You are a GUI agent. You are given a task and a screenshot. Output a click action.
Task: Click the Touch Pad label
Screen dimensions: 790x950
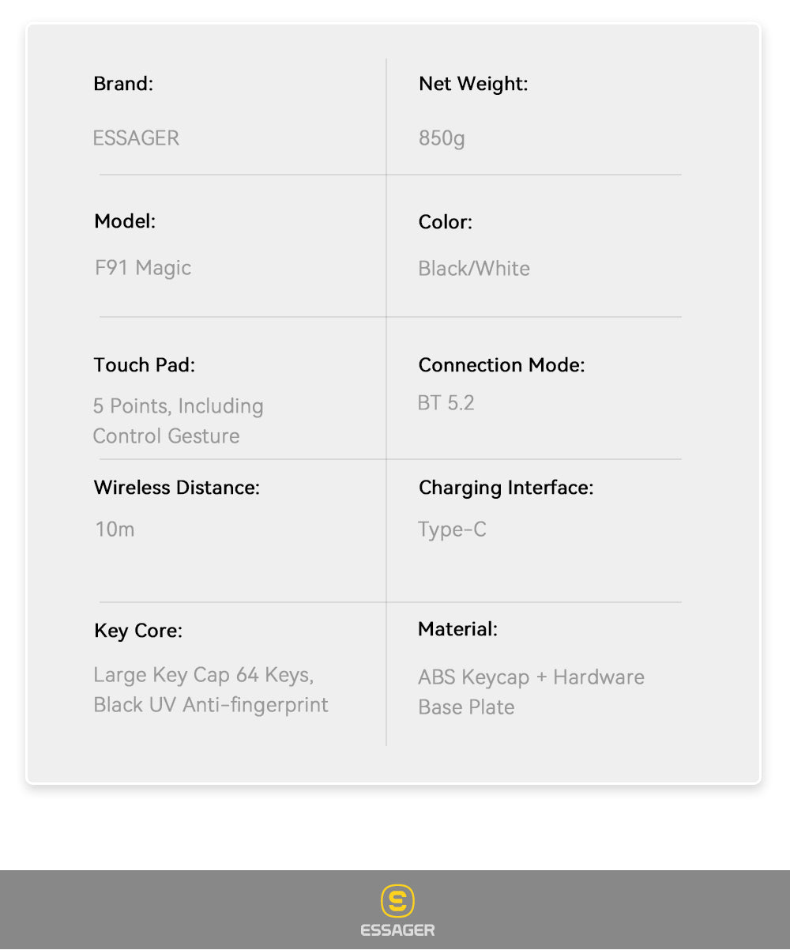pos(144,365)
